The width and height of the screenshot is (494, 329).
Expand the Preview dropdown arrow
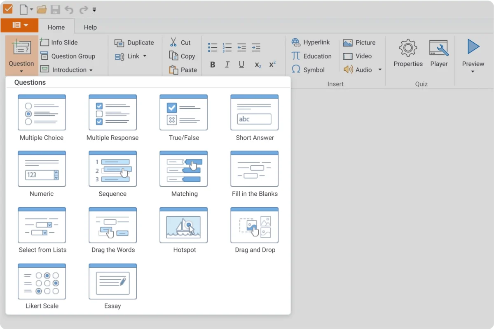pyautogui.click(x=473, y=72)
